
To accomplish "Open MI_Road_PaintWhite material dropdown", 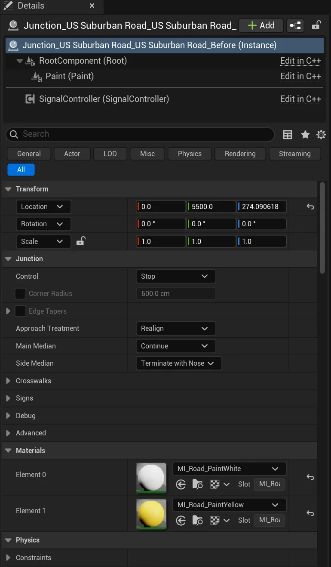I will [229, 469].
